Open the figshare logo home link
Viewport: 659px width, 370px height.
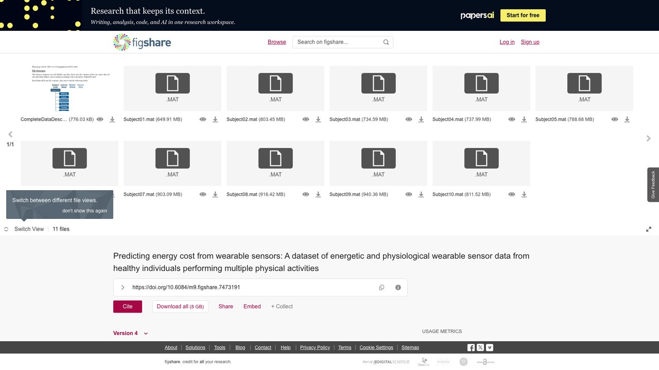click(142, 42)
